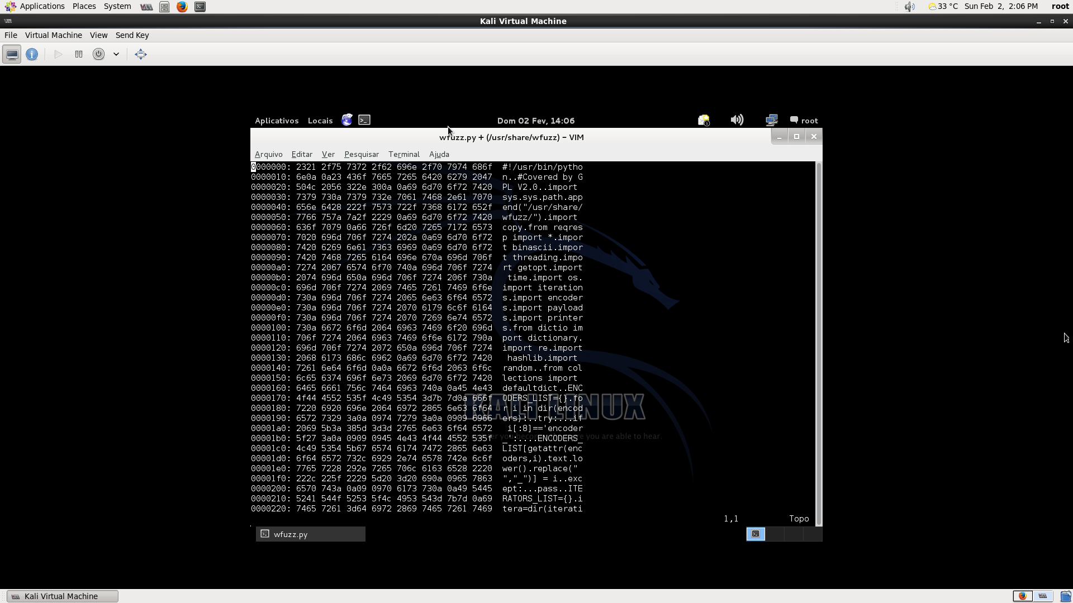1073x603 pixels.
Task: Expand the shutdown options dropdown arrow
Action: coord(116,54)
